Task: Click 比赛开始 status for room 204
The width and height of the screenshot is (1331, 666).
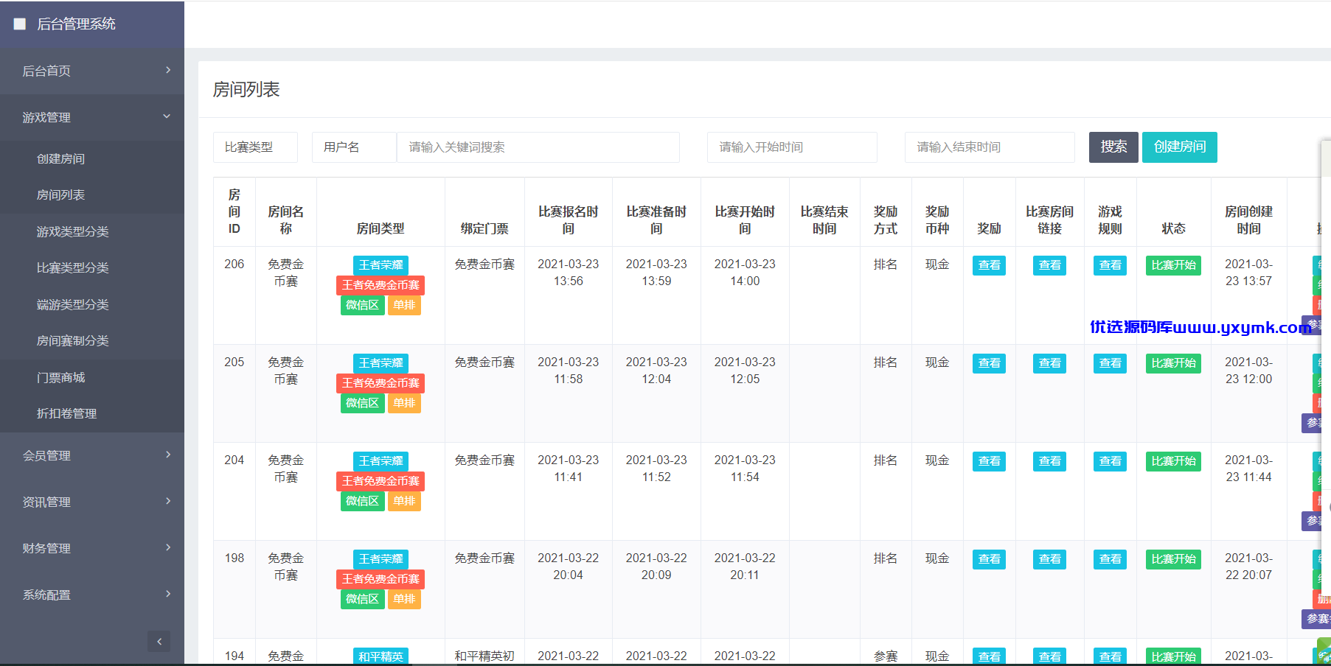Action: [x=1173, y=461]
